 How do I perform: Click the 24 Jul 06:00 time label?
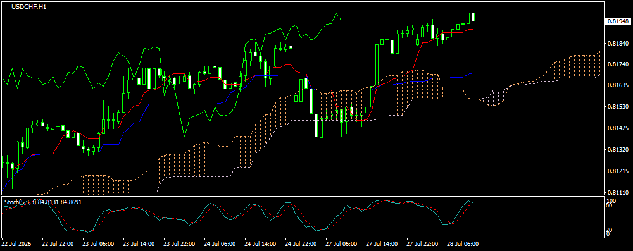(x=220, y=244)
